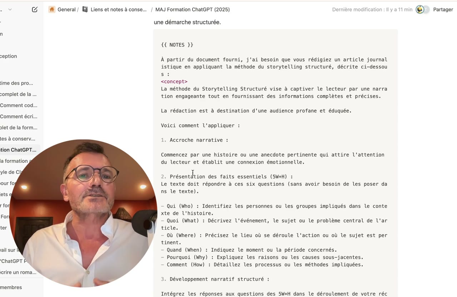The height and width of the screenshot is (297, 457).
Task: Click "Voici comment l'appliquer :" line
Action: pos(201,125)
